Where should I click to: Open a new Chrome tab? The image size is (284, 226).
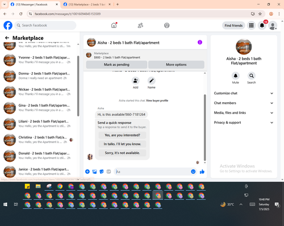coord(118,5)
